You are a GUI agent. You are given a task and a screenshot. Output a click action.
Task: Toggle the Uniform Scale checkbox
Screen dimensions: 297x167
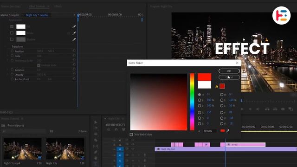click(x=39, y=65)
